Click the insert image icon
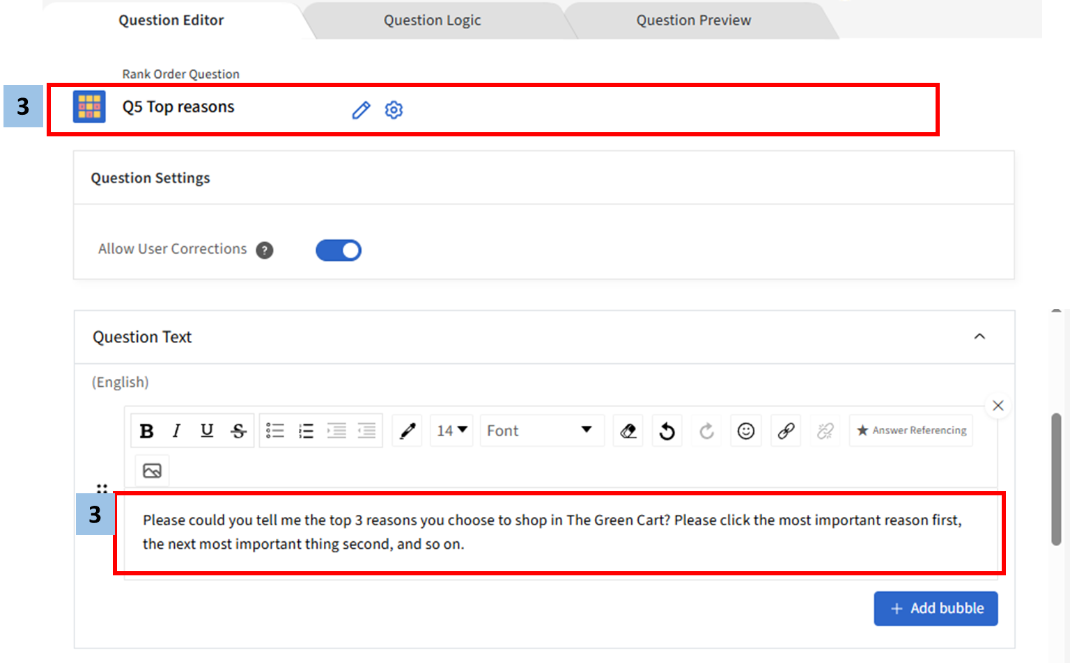Image resolution: width=1070 pixels, height=663 pixels. tap(152, 471)
